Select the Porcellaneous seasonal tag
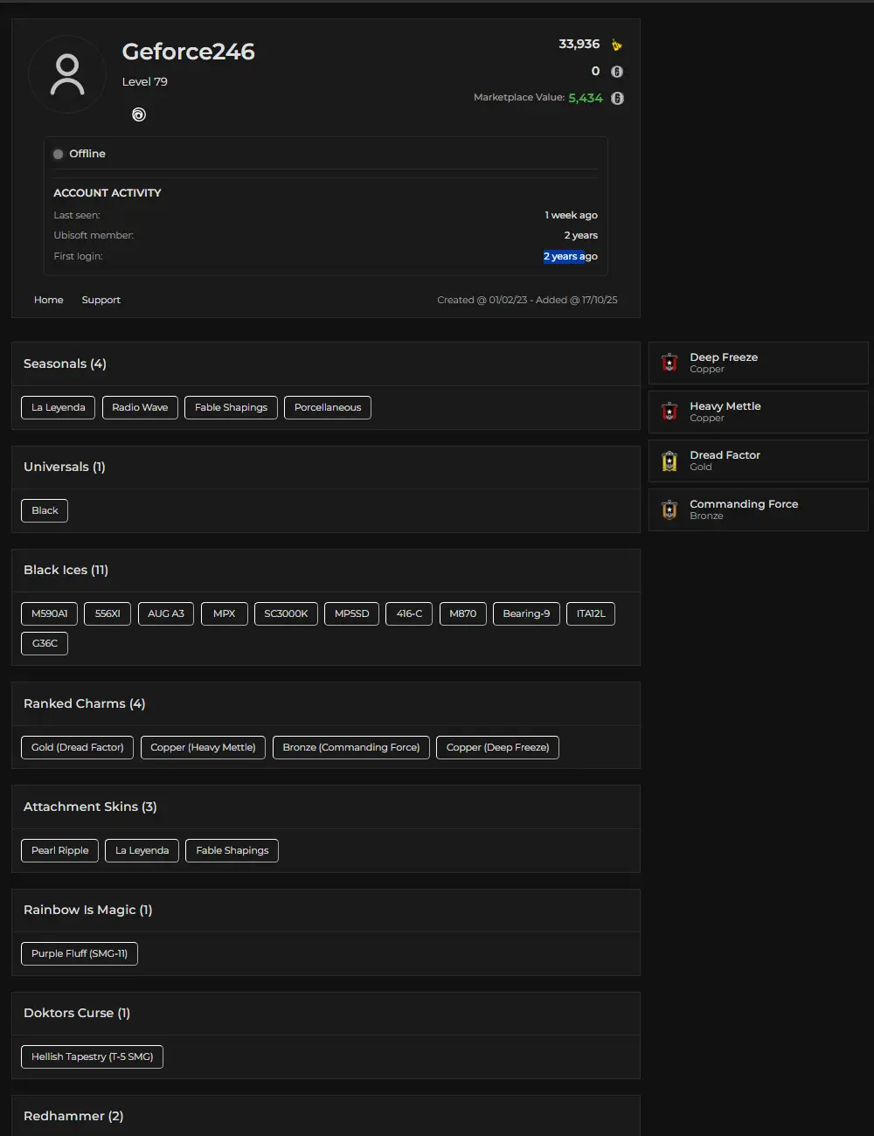This screenshot has height=1136, width=874. 328,407
